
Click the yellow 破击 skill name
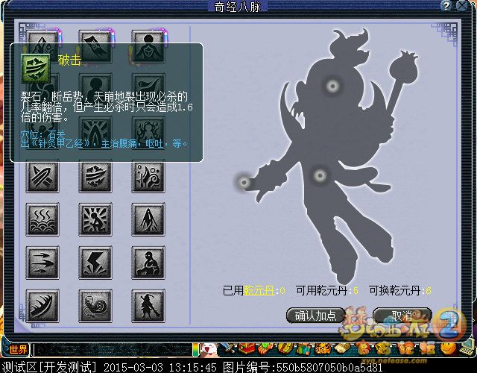(x=69, y=60)
